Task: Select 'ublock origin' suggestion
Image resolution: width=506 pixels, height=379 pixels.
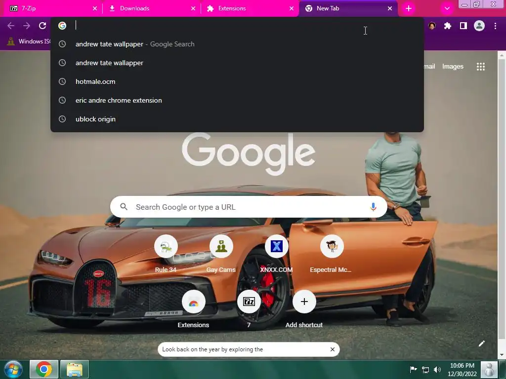Action: 237,119
